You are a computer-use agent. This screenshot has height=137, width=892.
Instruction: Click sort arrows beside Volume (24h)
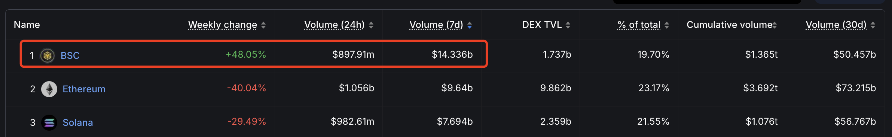(x=371, y=25)
